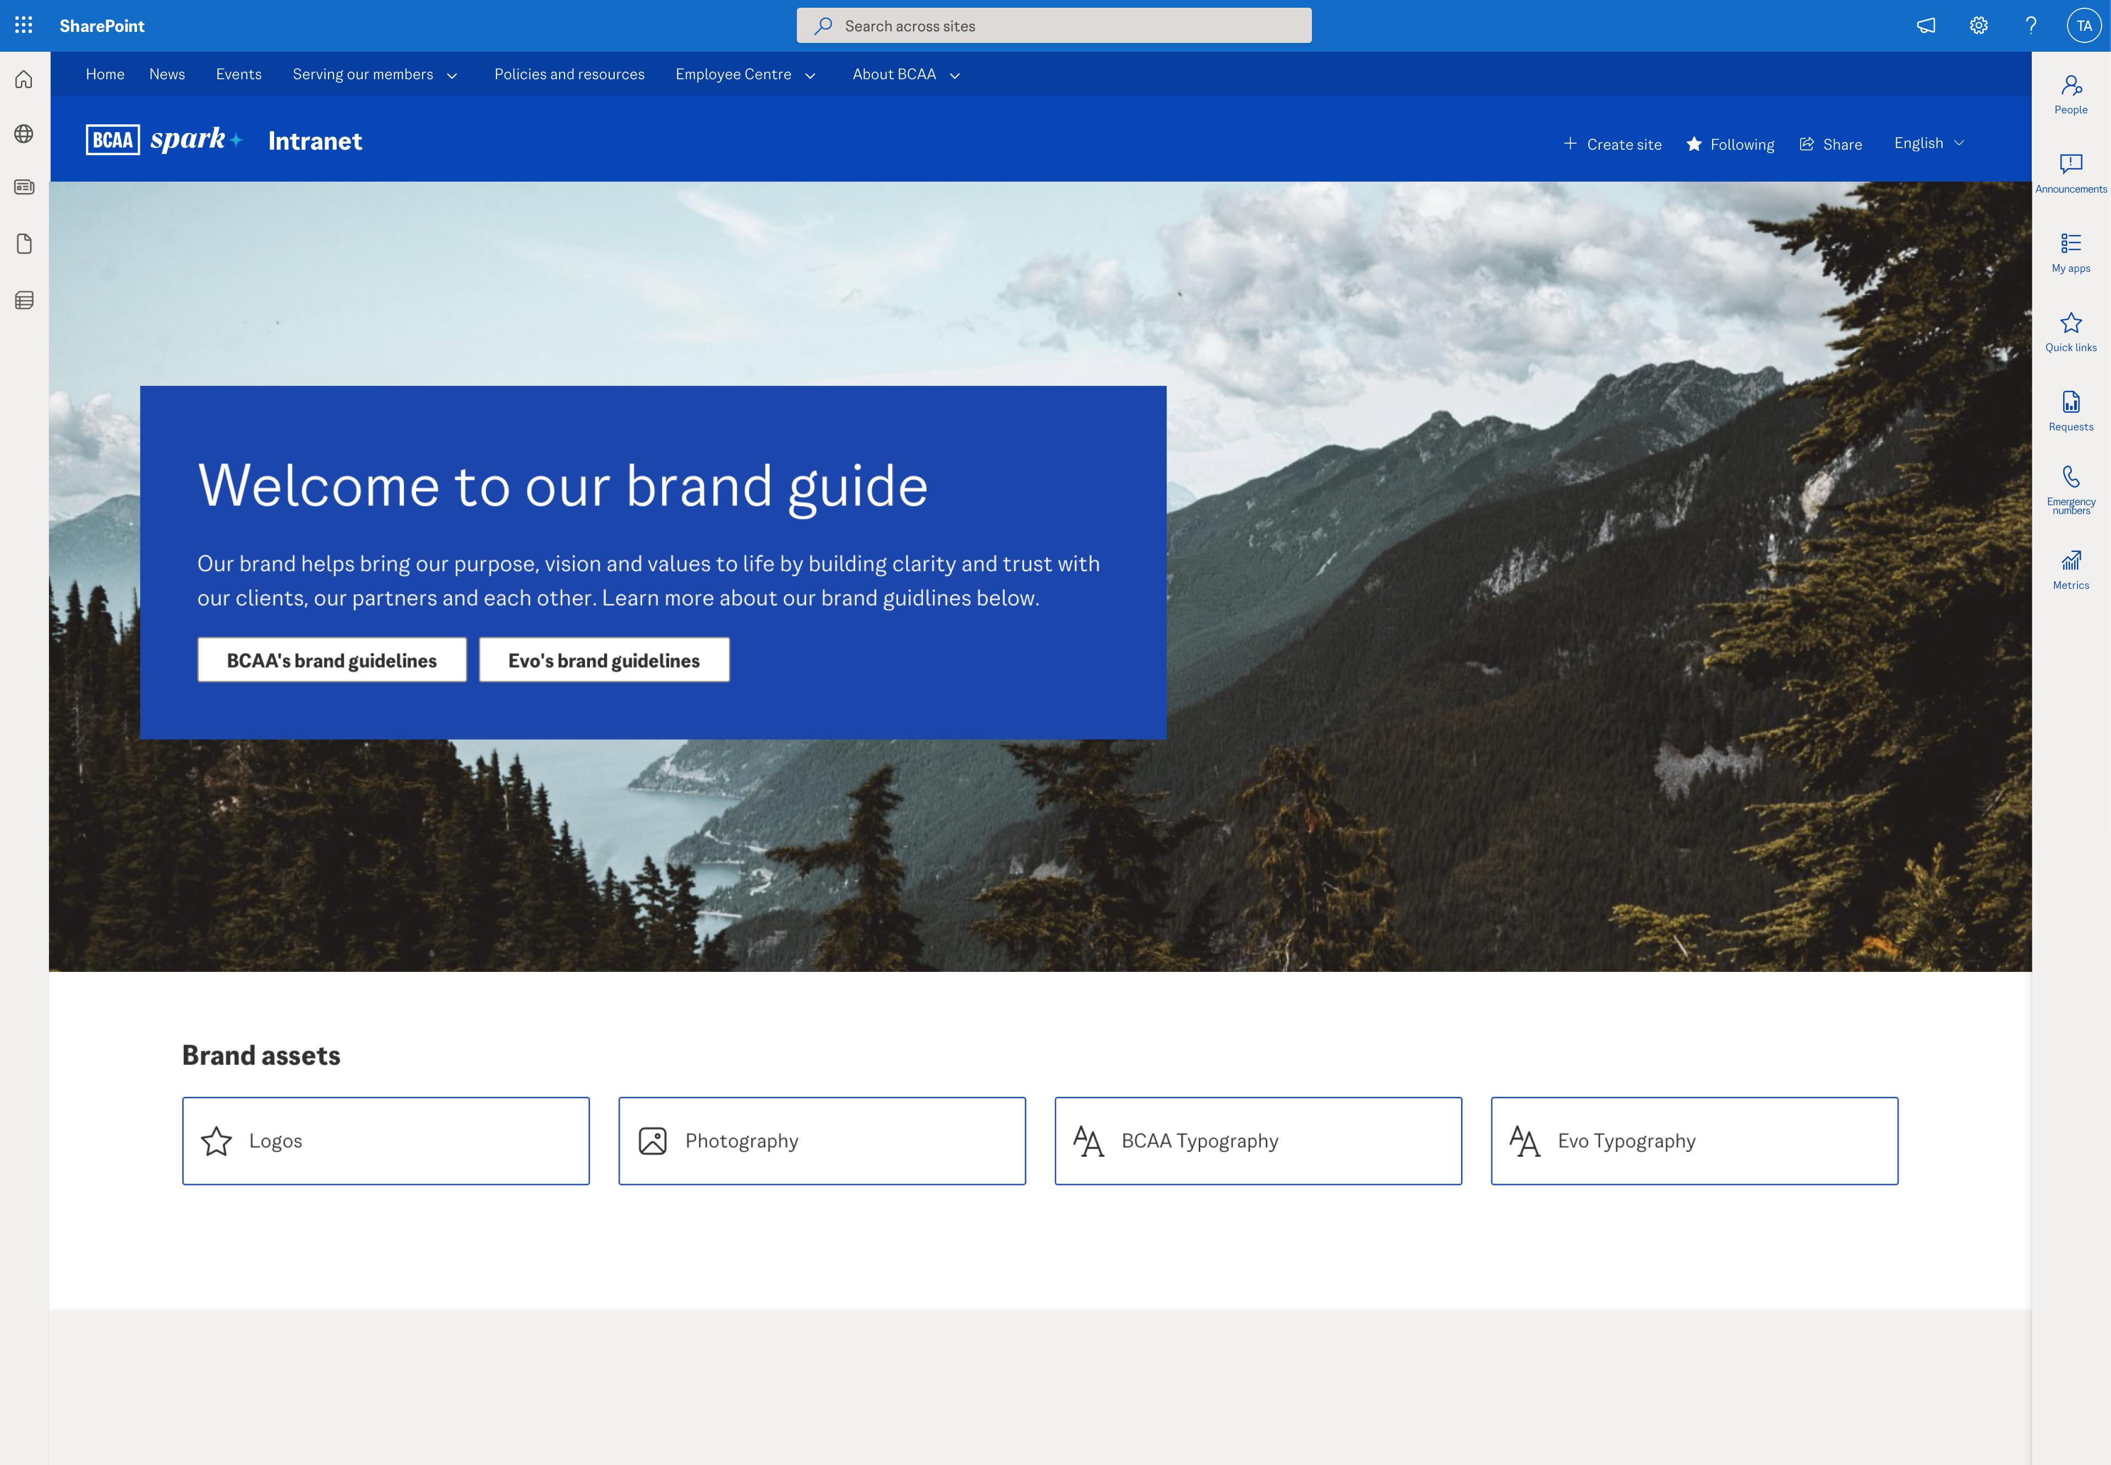Click inside the Search across sites field

pyautogui.click(x=1054, y=25)
